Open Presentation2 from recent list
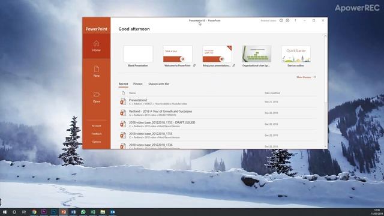The height and width of the screenshot is (216, 384). point(217,101)
